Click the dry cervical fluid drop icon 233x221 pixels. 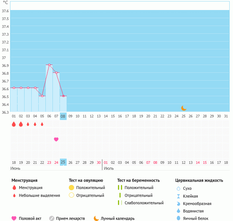pyautogui.click(x=178, y=188)
